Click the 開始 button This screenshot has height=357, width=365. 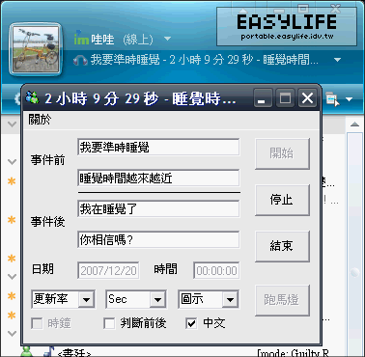click(x=282, y=153)
